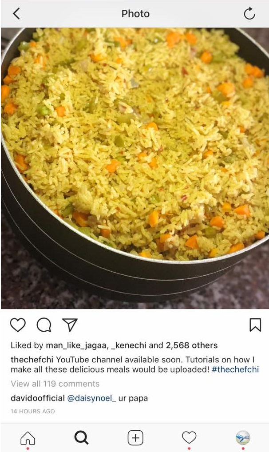Share post with paper plane icon

70,325
